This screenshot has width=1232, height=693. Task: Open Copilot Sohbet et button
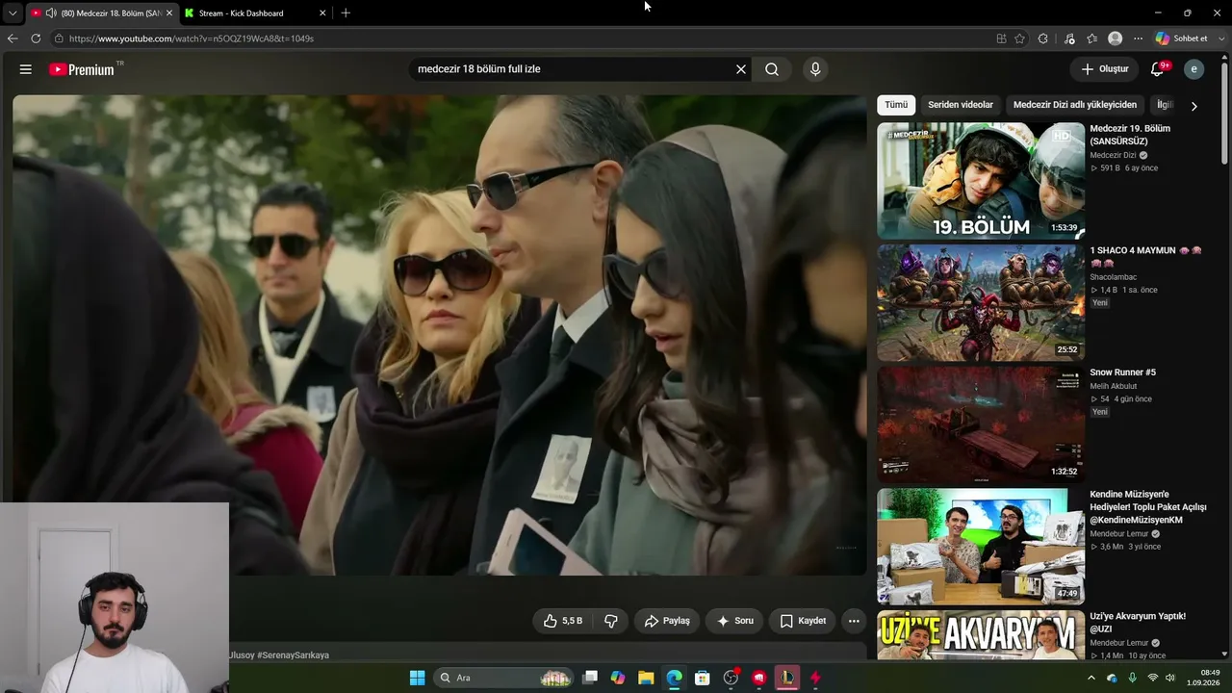tap(1182, 38)
